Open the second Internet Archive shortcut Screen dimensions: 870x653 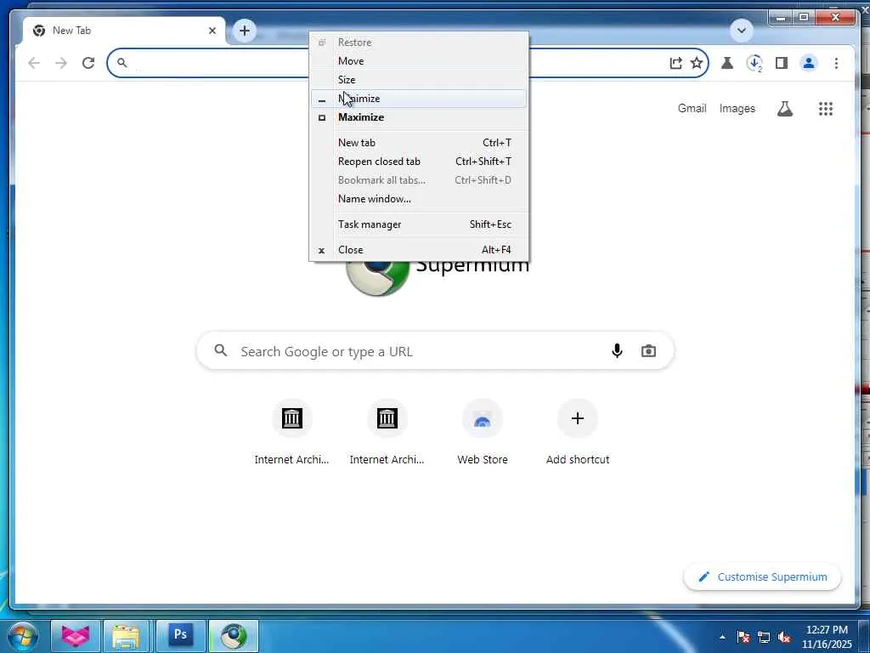(387, 431)
